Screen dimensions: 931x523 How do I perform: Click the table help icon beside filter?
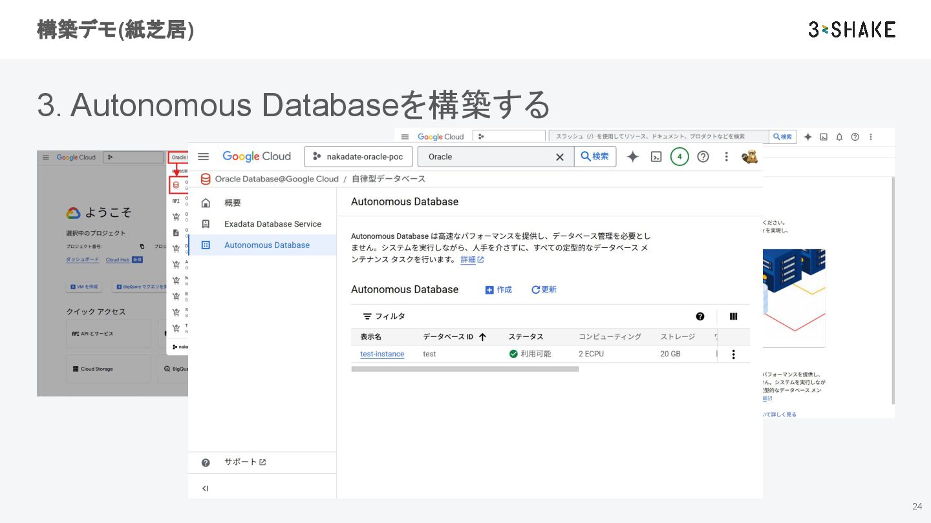tap(700, 316)
